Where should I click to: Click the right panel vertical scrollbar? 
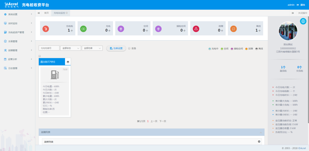pyautogui.click(x=308, y=70)
